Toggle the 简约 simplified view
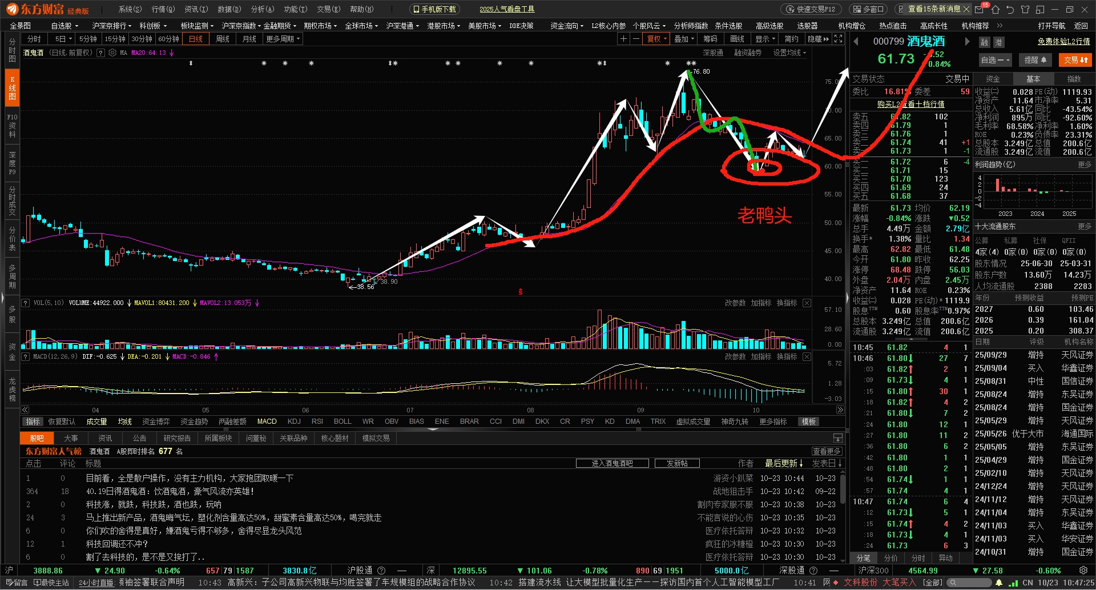 click(x=792, y=39)
